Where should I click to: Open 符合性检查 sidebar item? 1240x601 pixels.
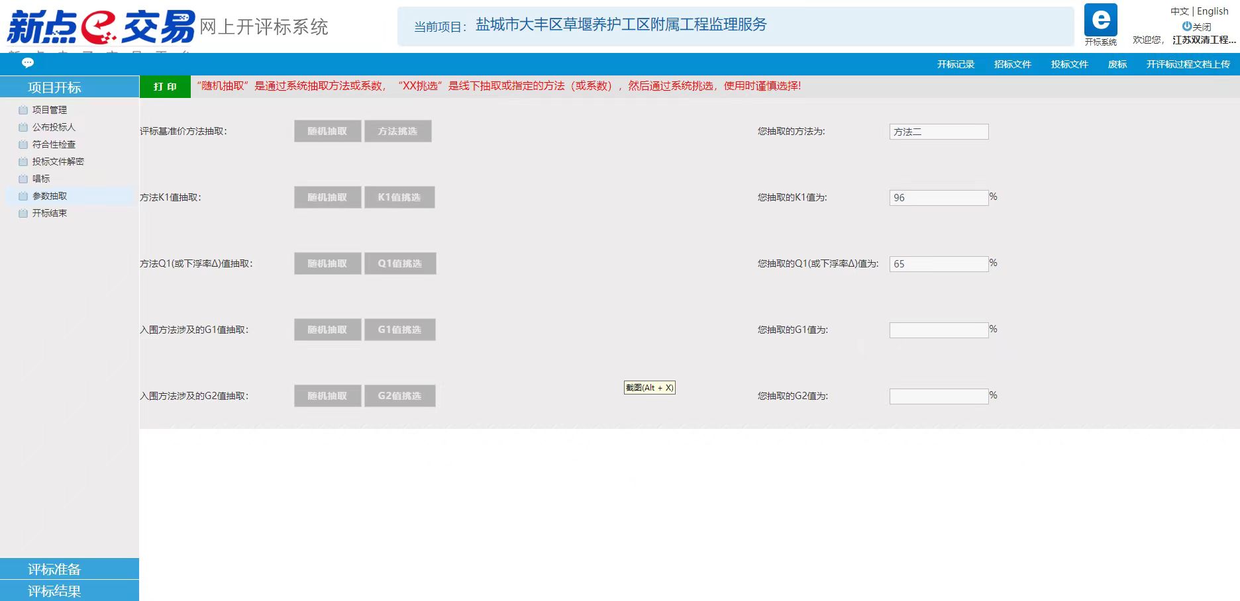(53, 144)
